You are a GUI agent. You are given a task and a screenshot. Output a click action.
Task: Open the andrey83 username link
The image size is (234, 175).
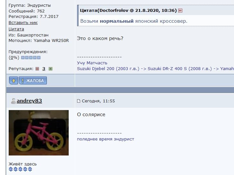[29, 101]
